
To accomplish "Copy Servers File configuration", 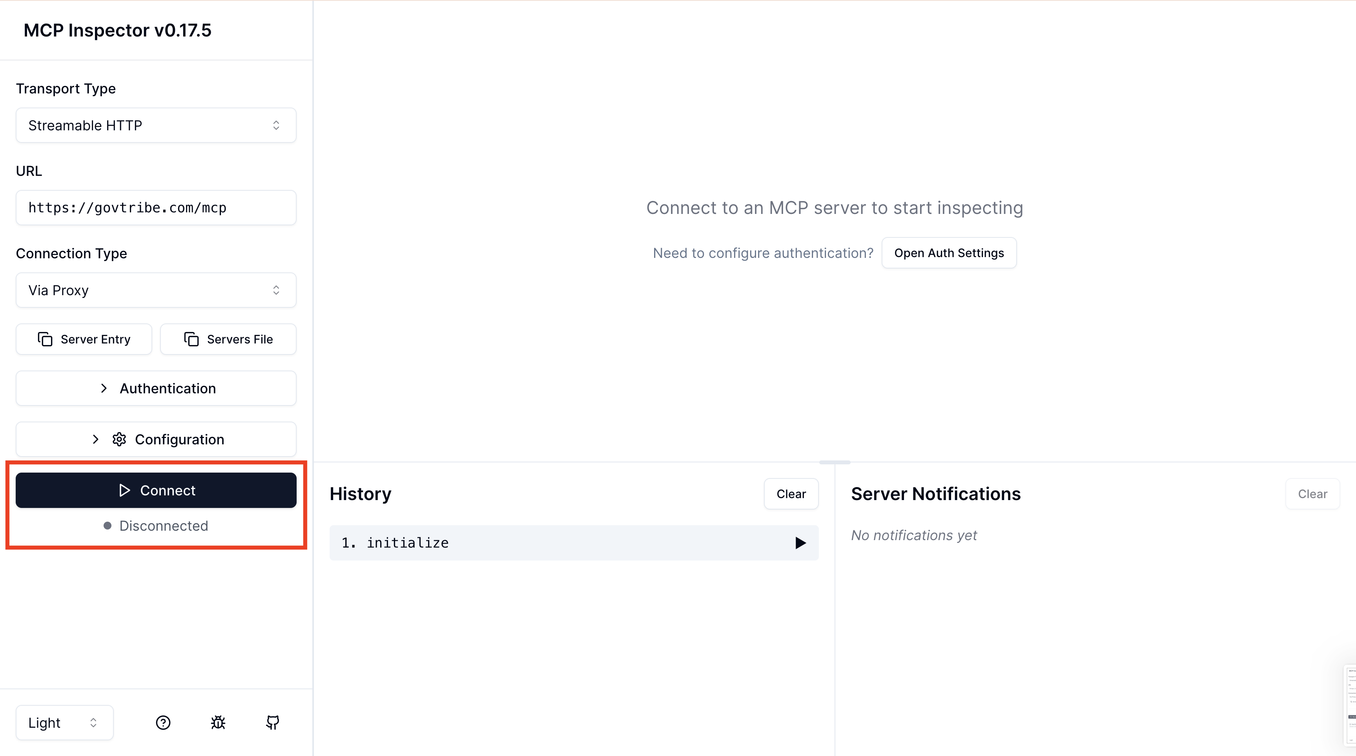I will [x=228, y=339].
